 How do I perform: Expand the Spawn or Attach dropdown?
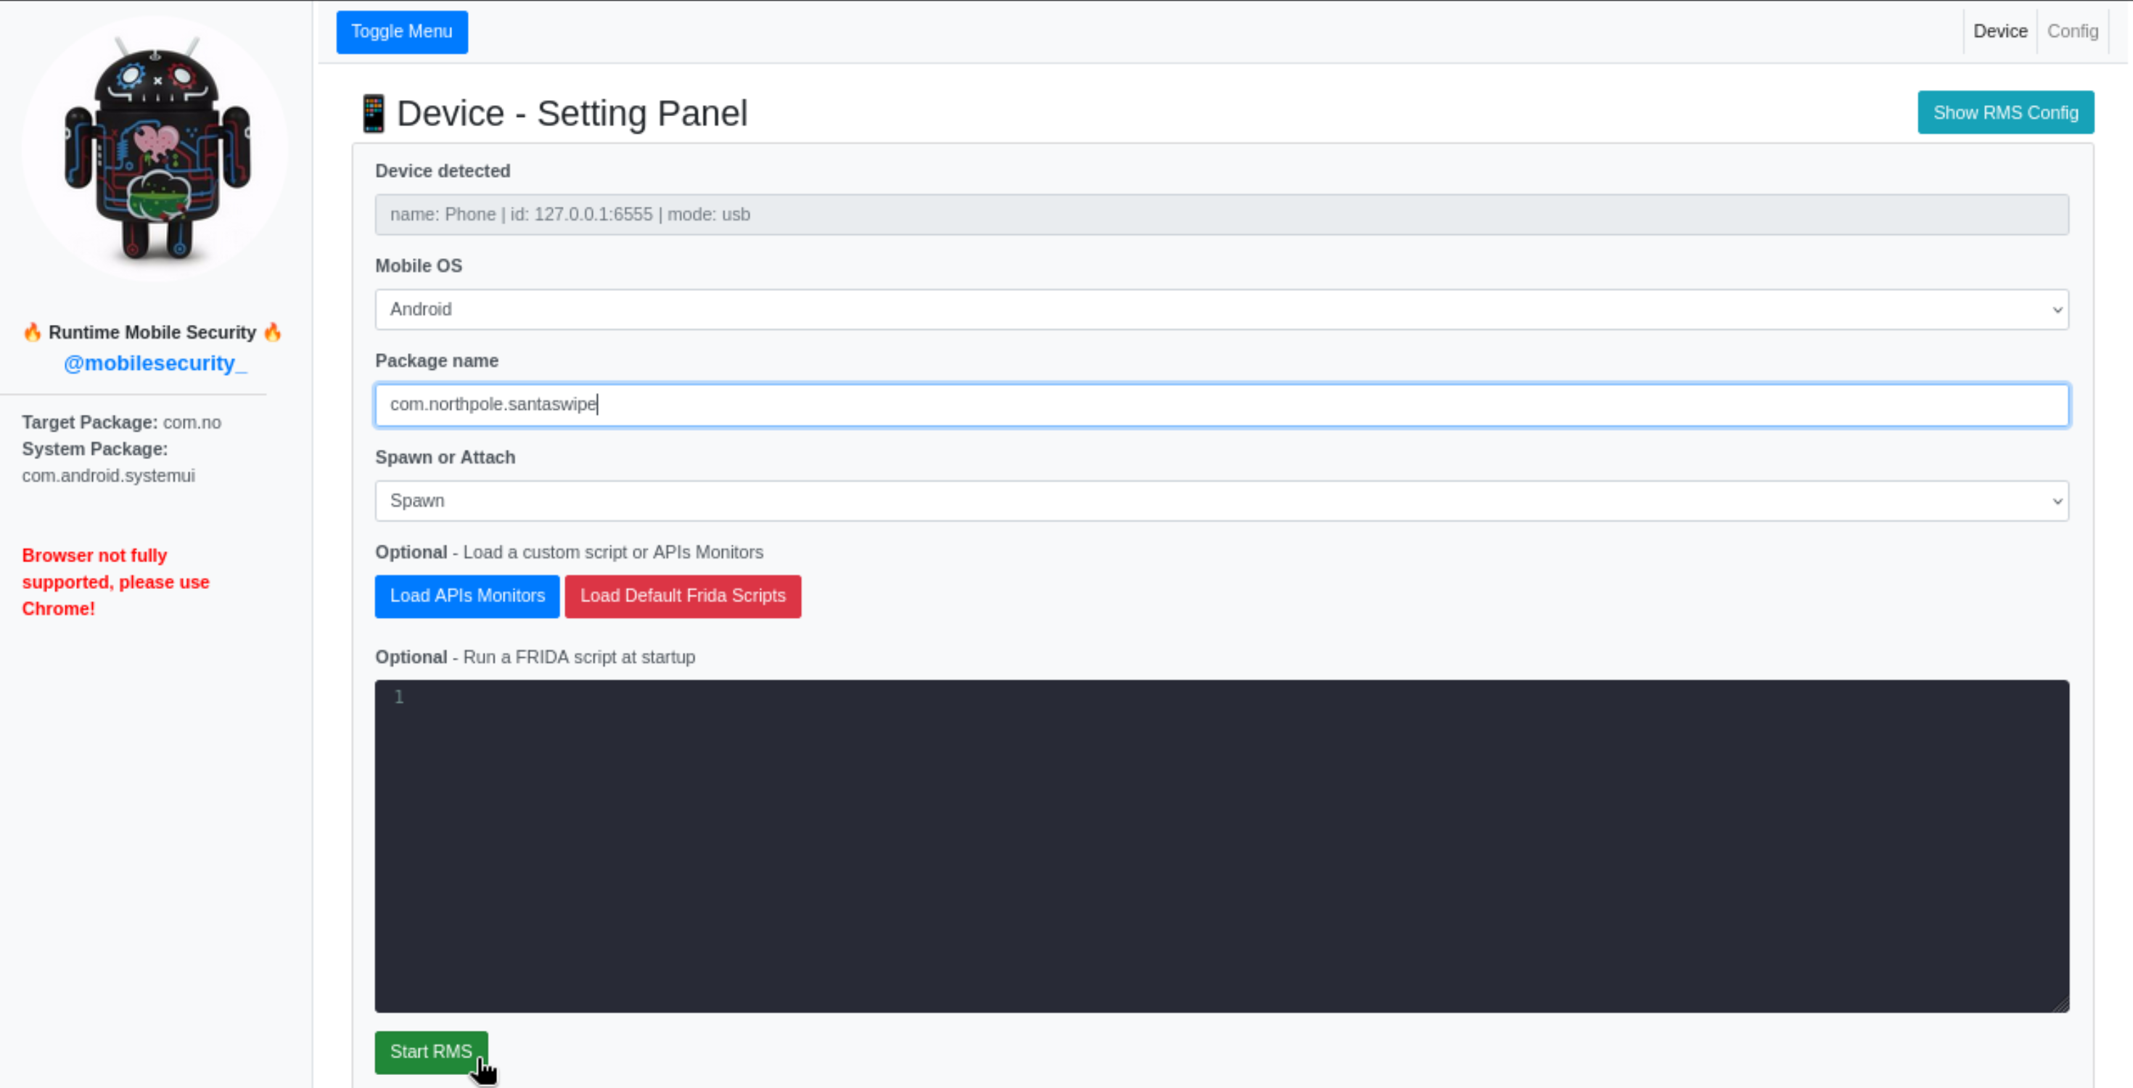tap(1220, 501)
